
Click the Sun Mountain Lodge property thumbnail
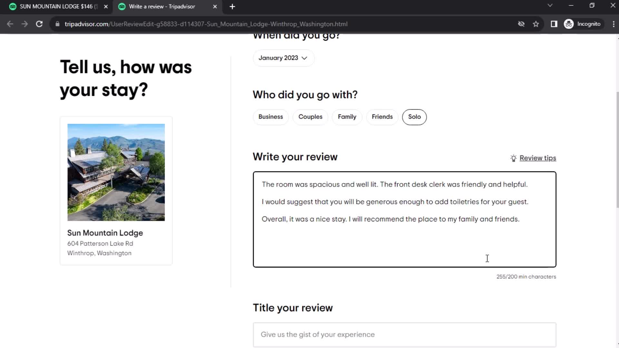click(x=116, y=172)
